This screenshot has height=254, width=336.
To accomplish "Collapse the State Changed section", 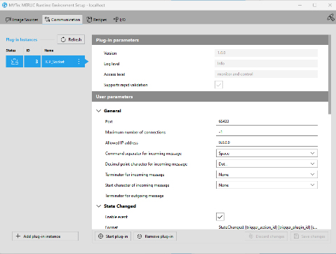I will pos(99,206).
